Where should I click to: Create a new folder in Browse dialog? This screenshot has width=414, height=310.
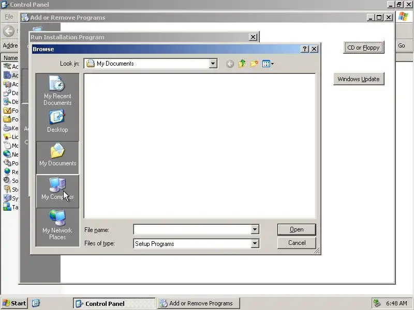pyautogui.click(x=254, y=64)
